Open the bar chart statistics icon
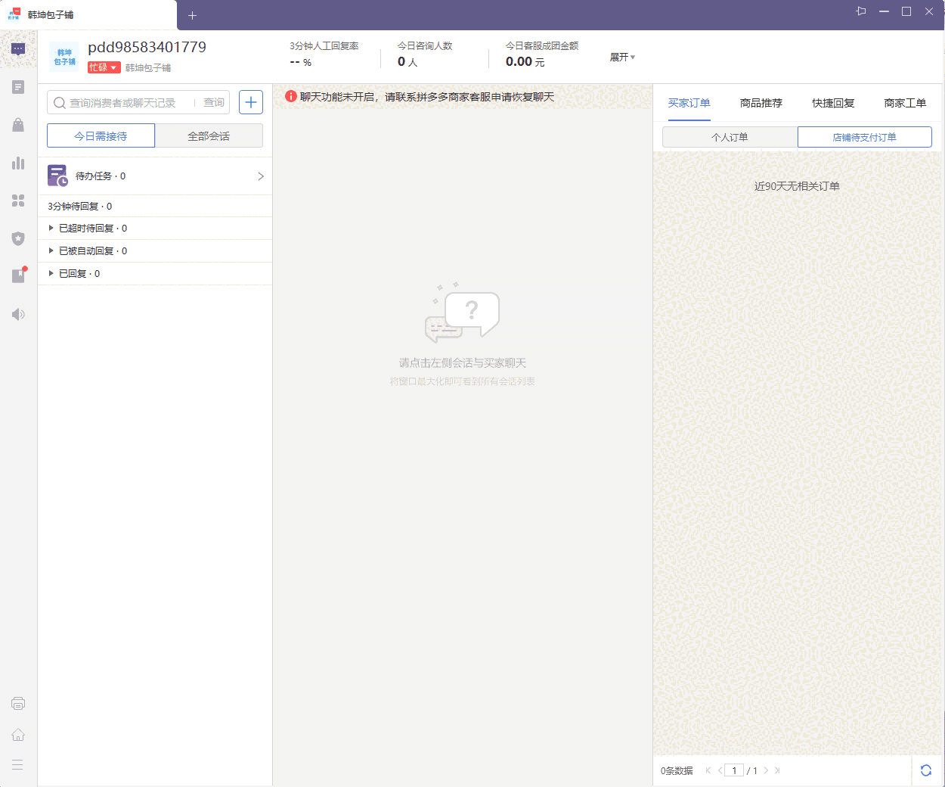The image size is (945, 787). (18, 163)
